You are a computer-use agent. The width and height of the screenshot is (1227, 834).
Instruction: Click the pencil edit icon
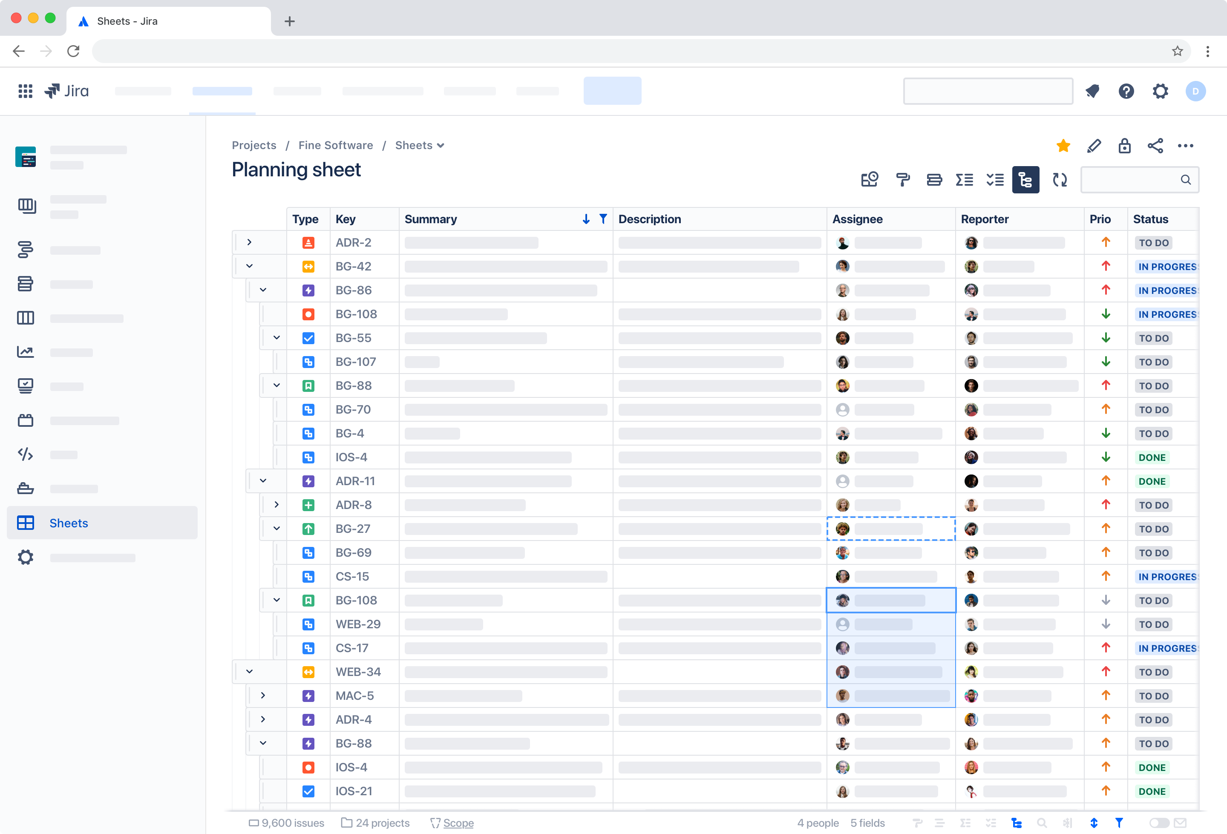pyautogui.click(x=1094, y=146)
